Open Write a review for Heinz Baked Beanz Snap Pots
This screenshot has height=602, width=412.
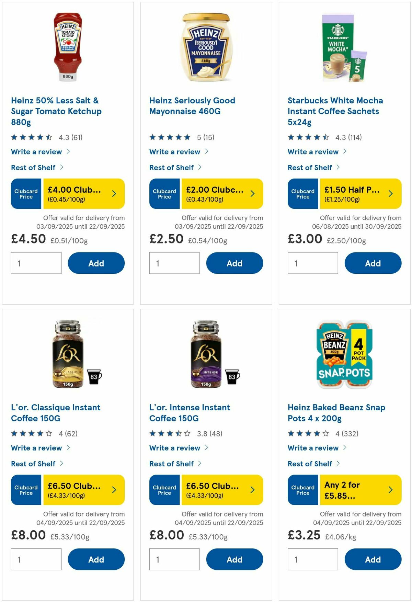click(313, 448)
